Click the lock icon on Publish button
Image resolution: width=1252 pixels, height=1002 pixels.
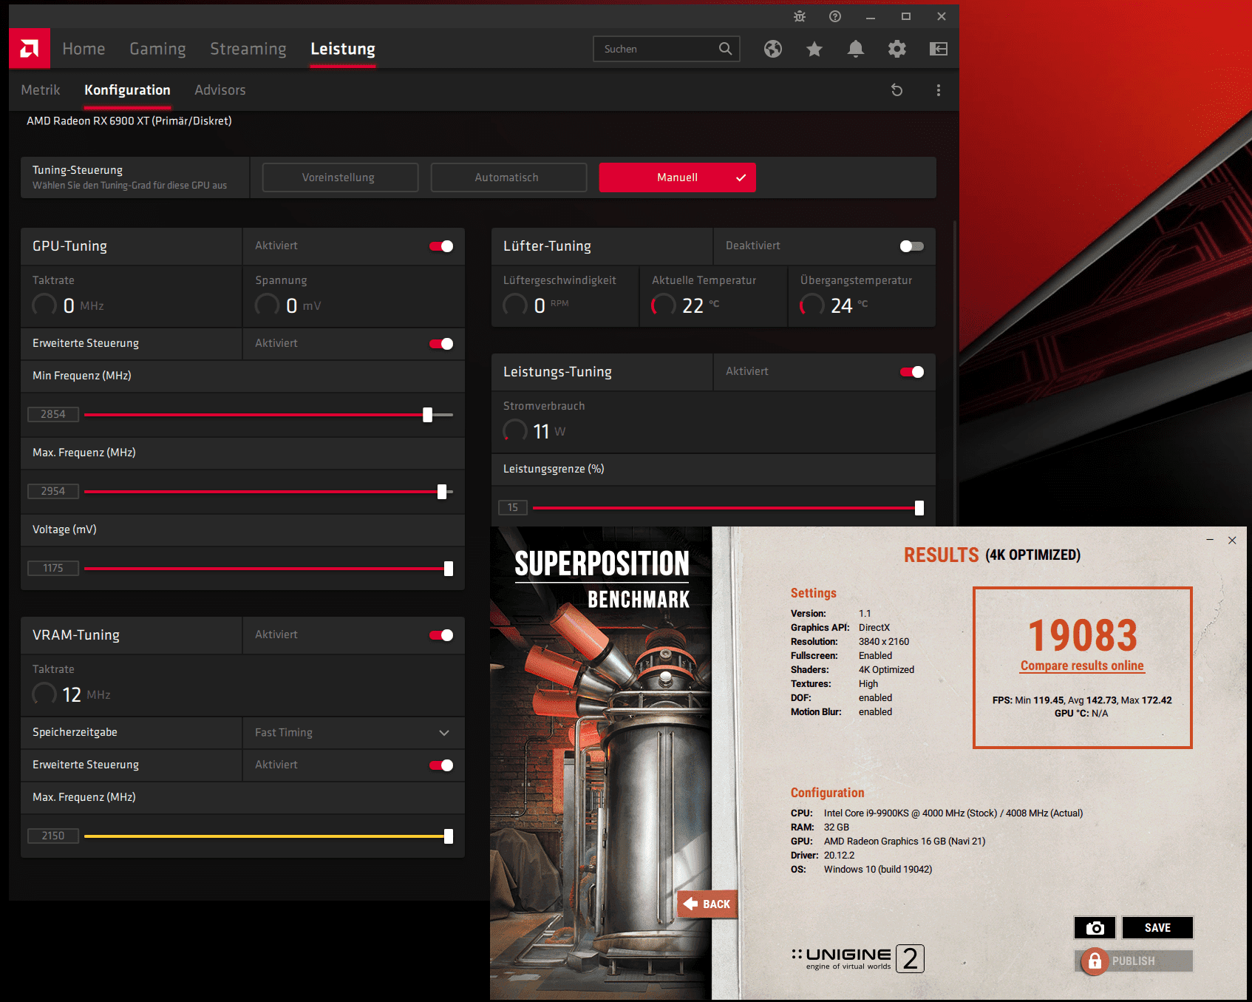click(x=1095, y=961)
